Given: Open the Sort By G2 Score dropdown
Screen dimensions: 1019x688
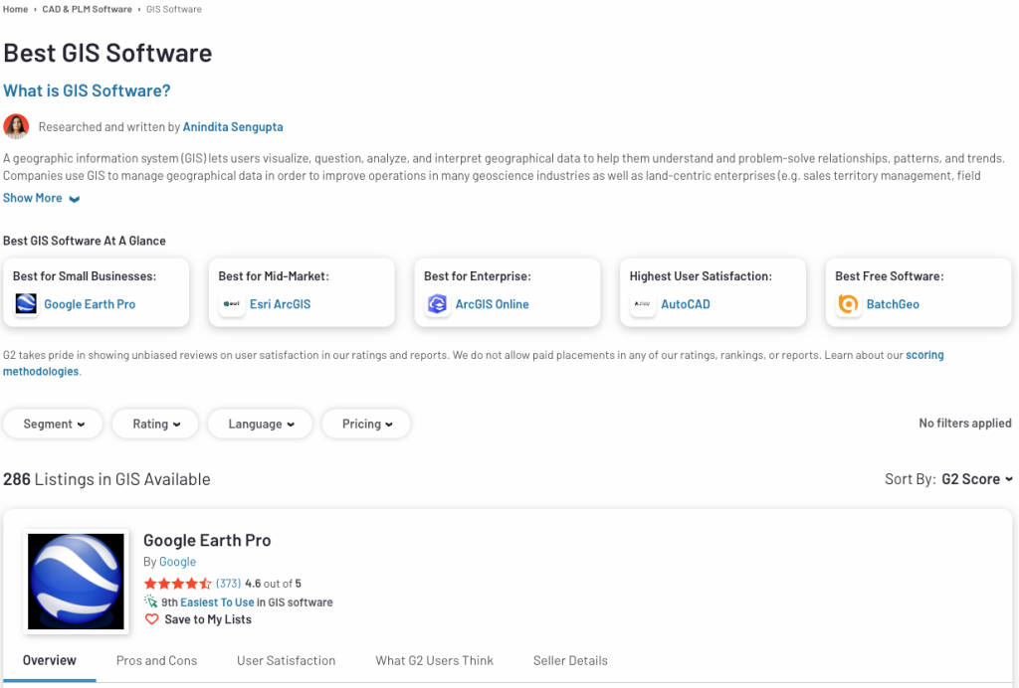Looking at the screenshot, I should (x=977, y=479).
